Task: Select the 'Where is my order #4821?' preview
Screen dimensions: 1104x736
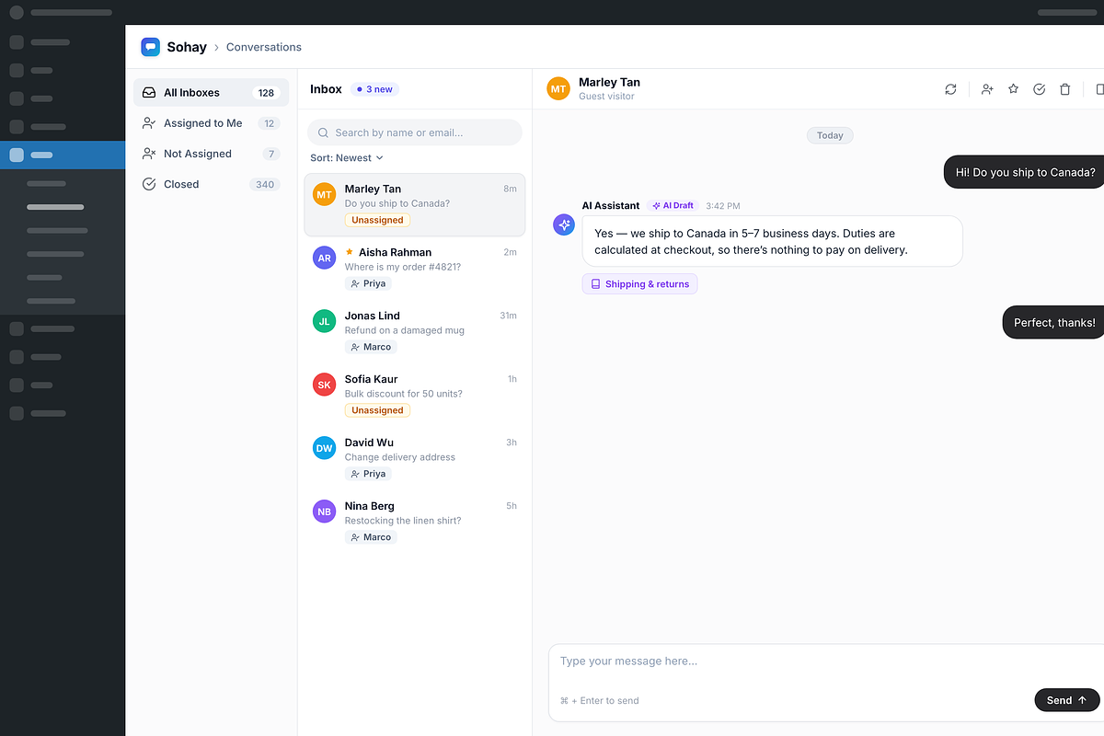Action: click(403, 267)
